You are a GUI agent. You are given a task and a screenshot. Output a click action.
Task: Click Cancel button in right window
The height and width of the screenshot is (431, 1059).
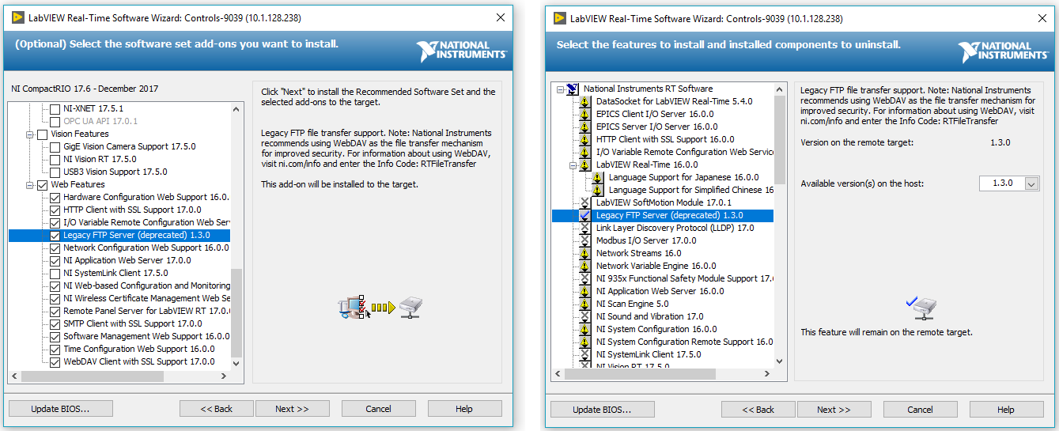click(x=921, y=410)
